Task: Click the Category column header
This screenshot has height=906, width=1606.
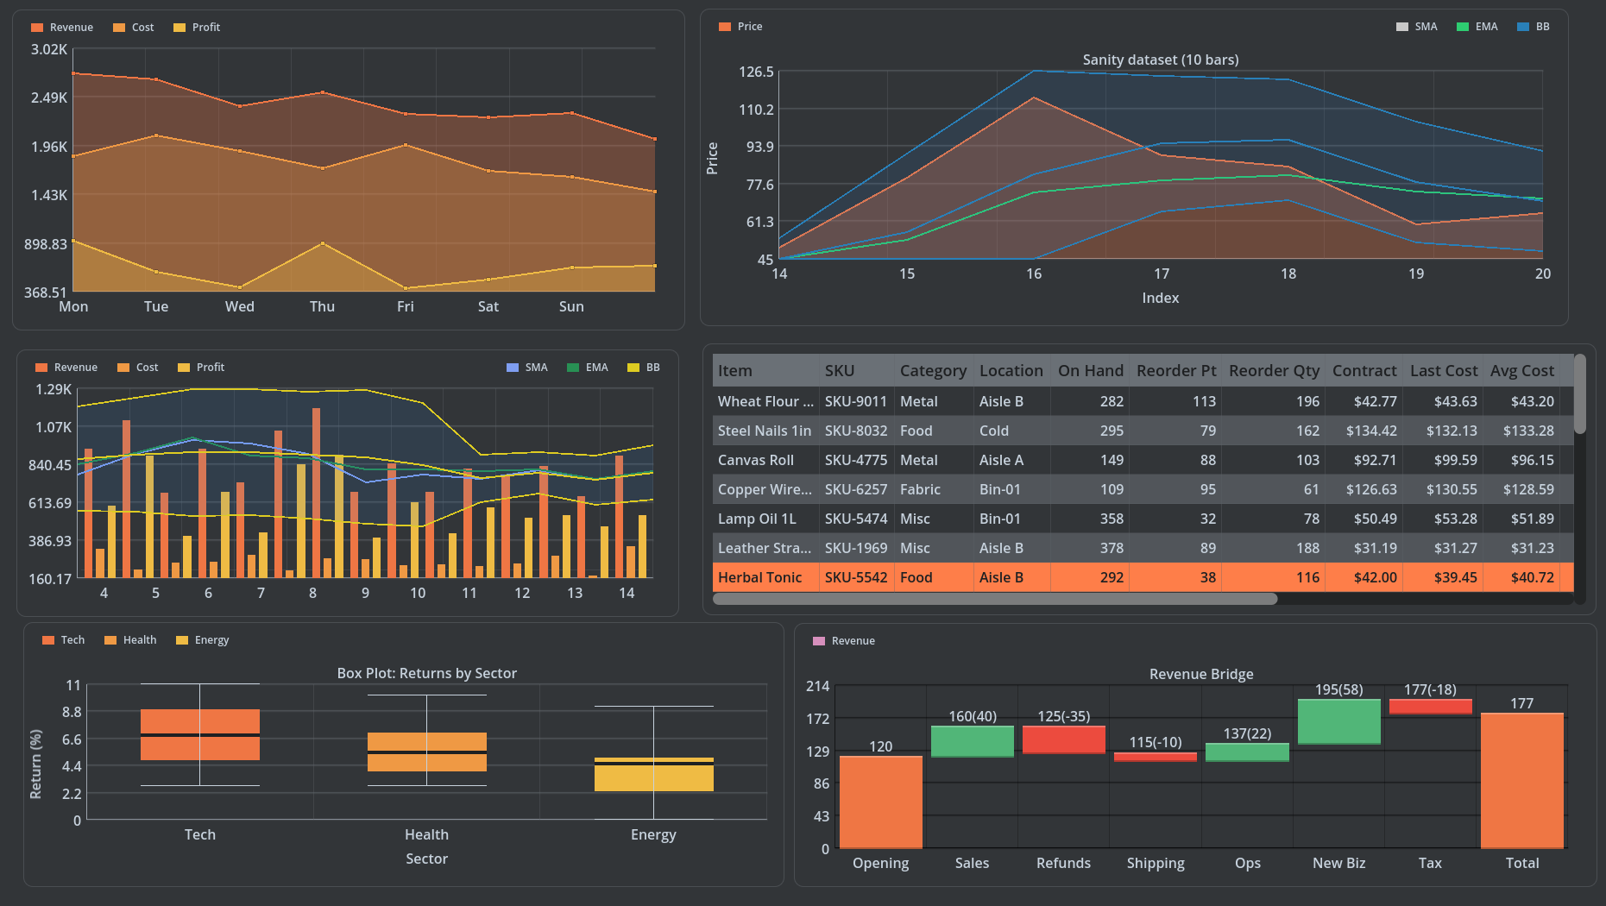Action: (932, 371)
